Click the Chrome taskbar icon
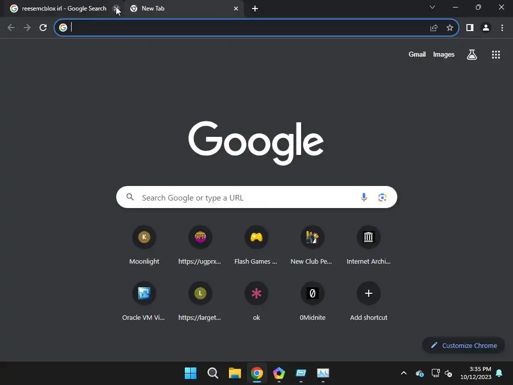 pos(257,373)
